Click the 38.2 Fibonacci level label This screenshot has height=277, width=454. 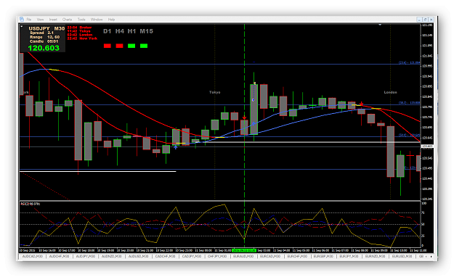[x=409, y=103]
